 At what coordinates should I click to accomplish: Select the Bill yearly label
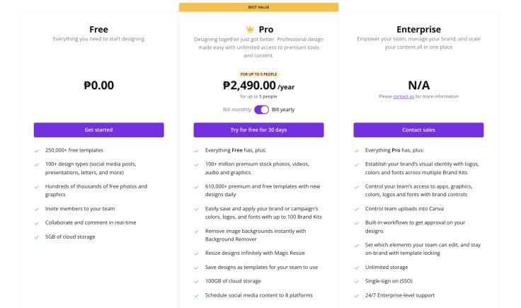tap(283, 110)
